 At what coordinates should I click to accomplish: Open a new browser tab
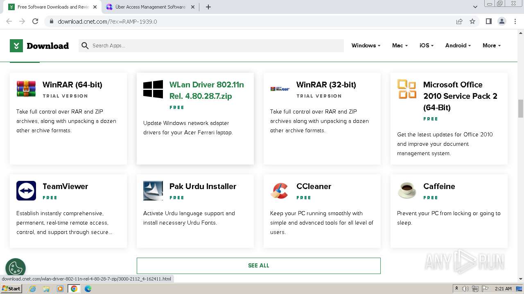tap(208, 7)
